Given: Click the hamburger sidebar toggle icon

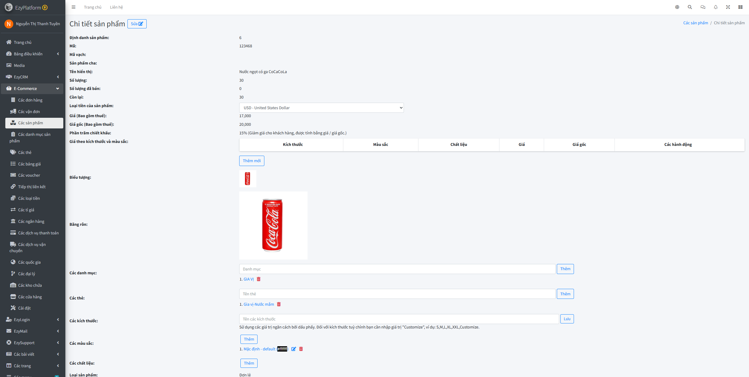Looking at the screenshot, I should click(x=74, y=7).
